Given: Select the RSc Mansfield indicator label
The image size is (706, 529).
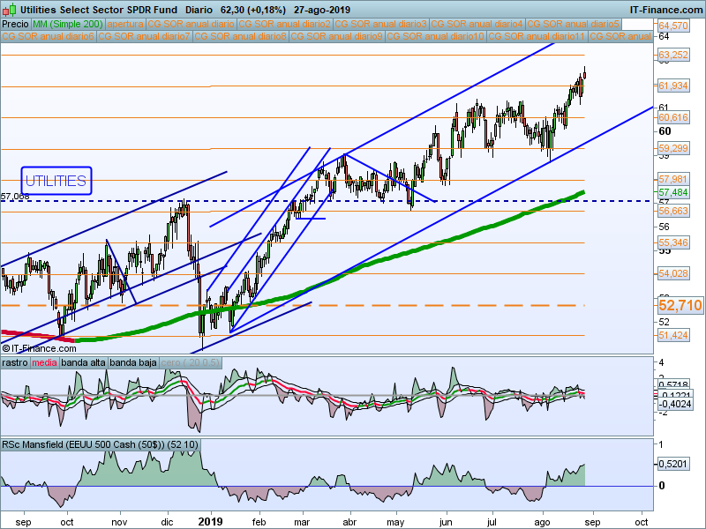Looking at the screenshot, I should [101, 444].
